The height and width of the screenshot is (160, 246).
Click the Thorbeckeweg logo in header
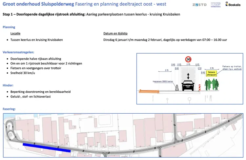click(215, 5)
